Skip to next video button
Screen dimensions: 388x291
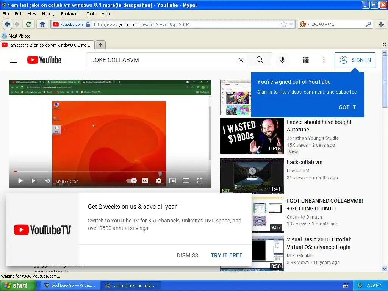pyautogui.click(x=34, y=181)
